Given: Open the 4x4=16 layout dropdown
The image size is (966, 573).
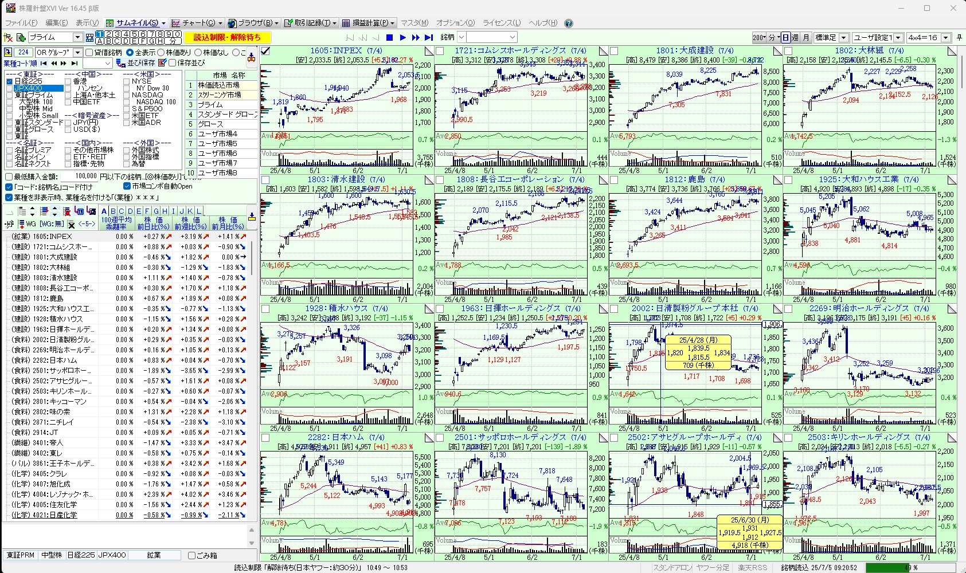Looking at the screenshot, I should [x=945, y=37].
